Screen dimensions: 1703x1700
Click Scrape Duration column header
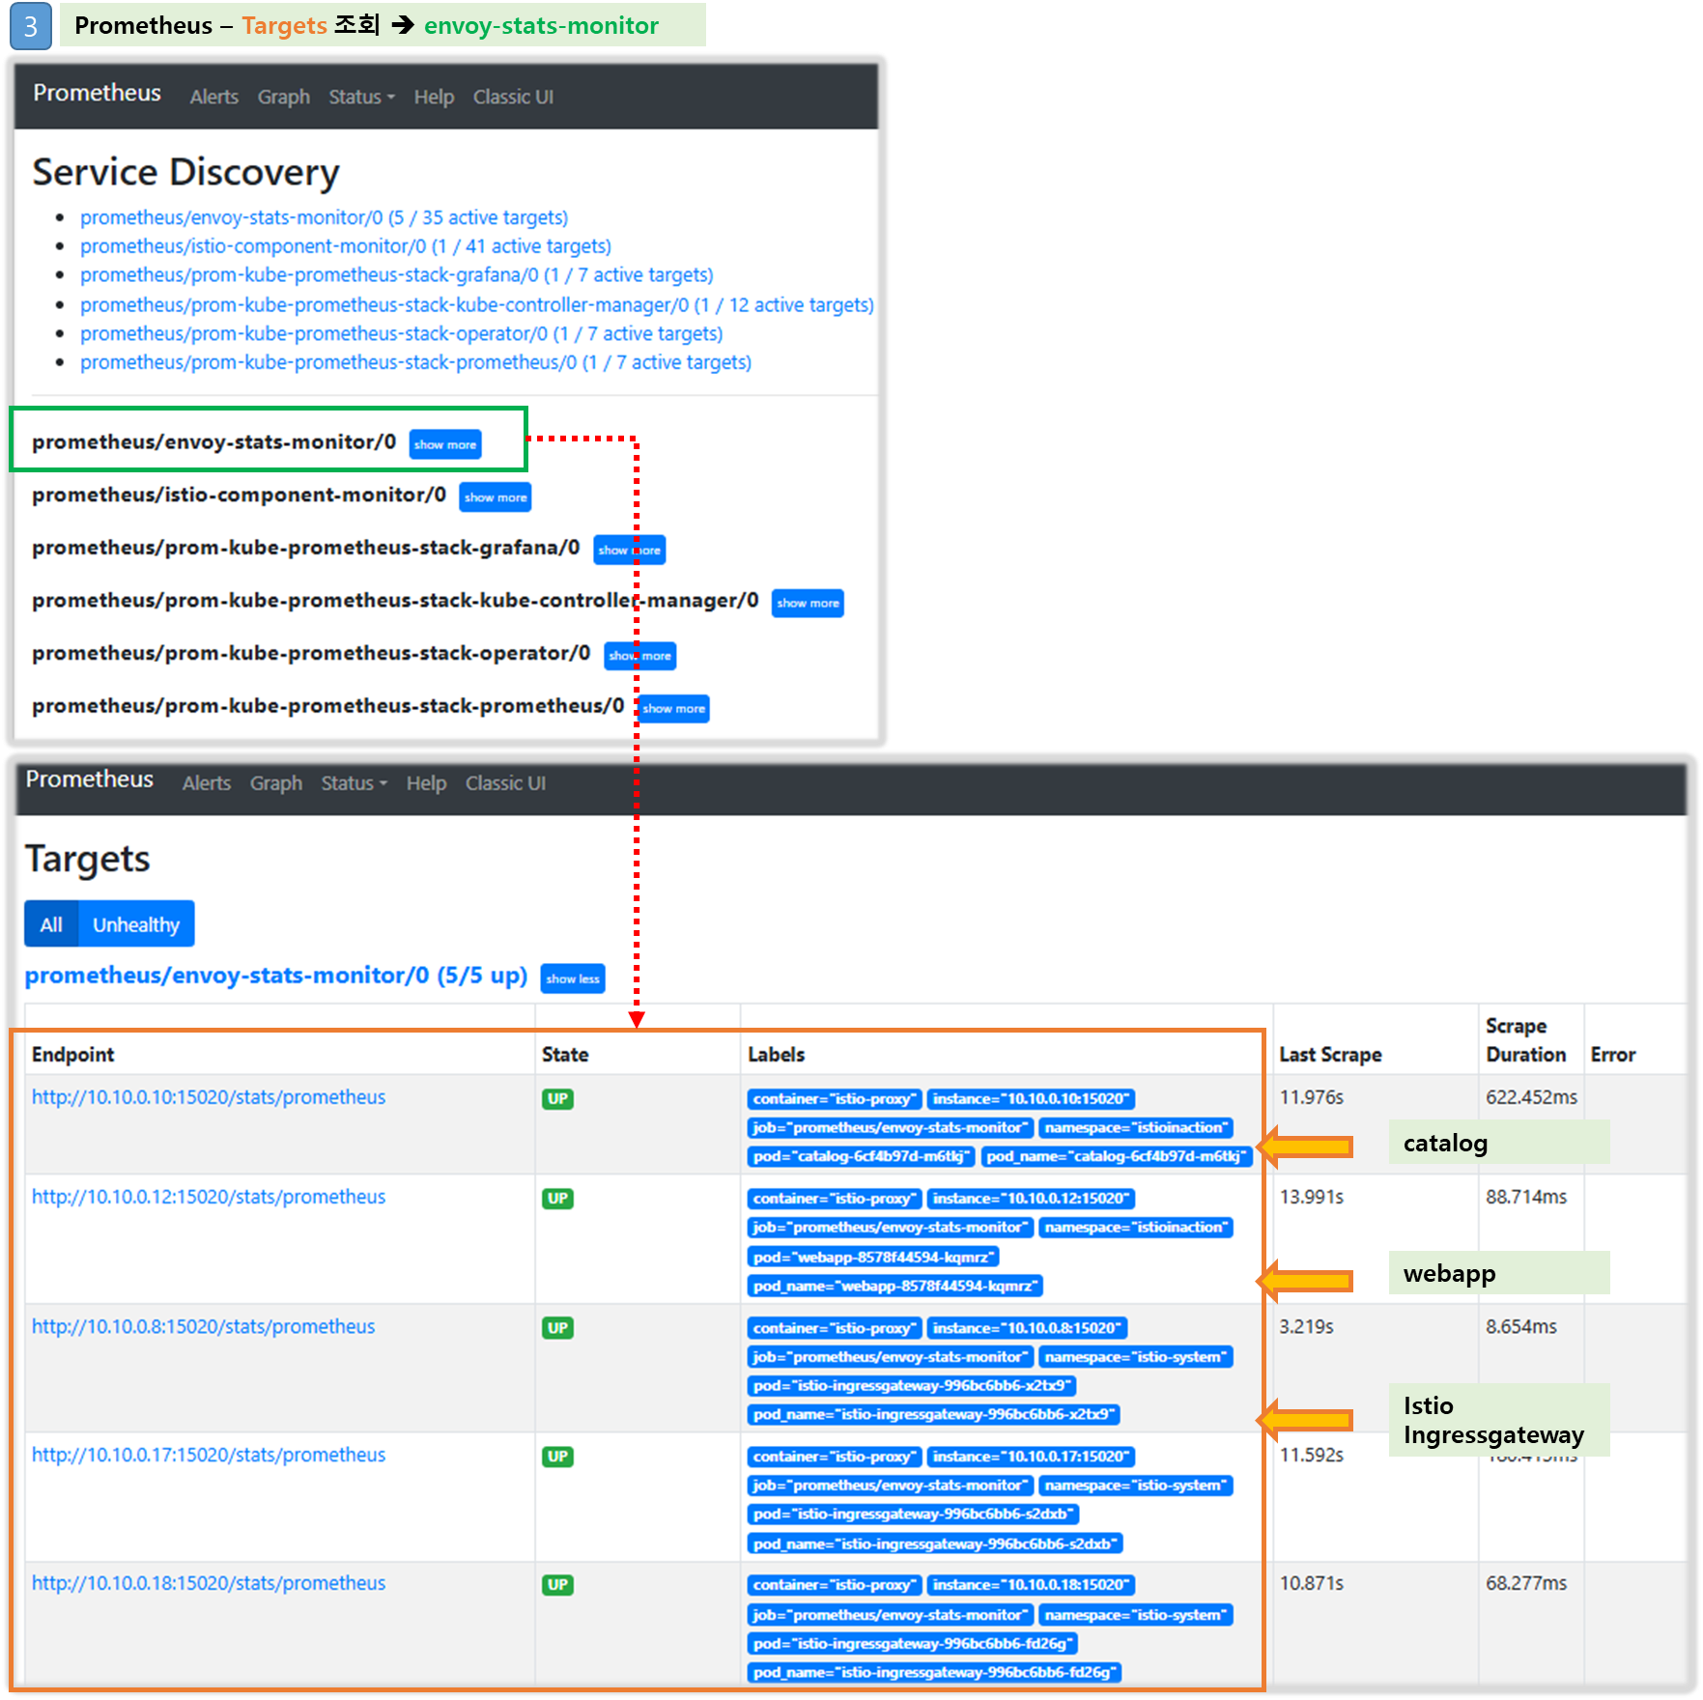(1525, 1040)
